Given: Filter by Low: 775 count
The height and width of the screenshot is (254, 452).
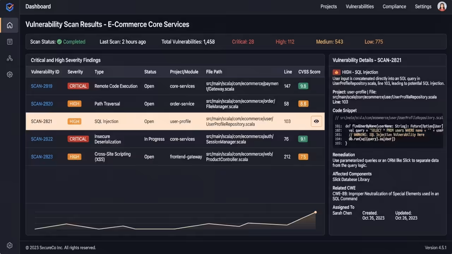Looking at the screenshot, I should 374,42.
